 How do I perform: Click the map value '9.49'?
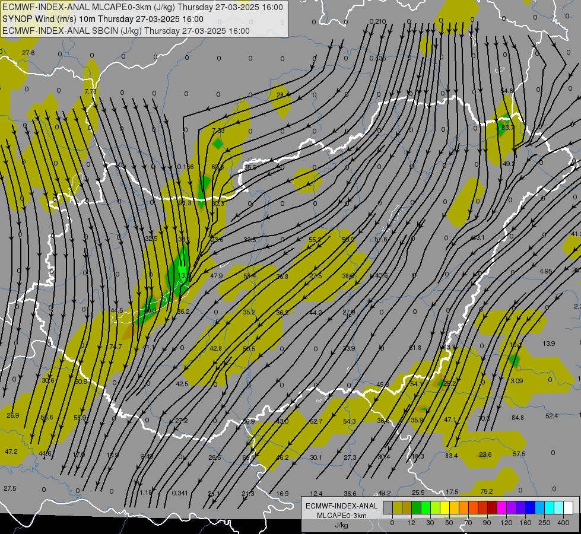click(x=147, y=456)
